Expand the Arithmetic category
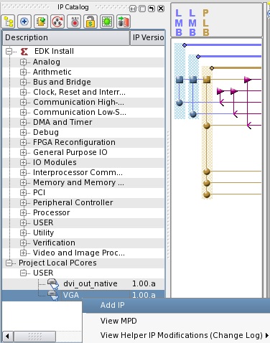This screenshot has width=270, height=343. pyautogui.click(x=23, y=72)
